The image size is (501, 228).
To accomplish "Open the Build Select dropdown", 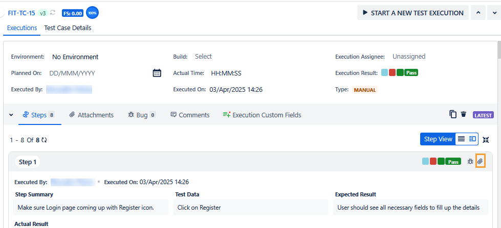I will [x=203, y=57].
